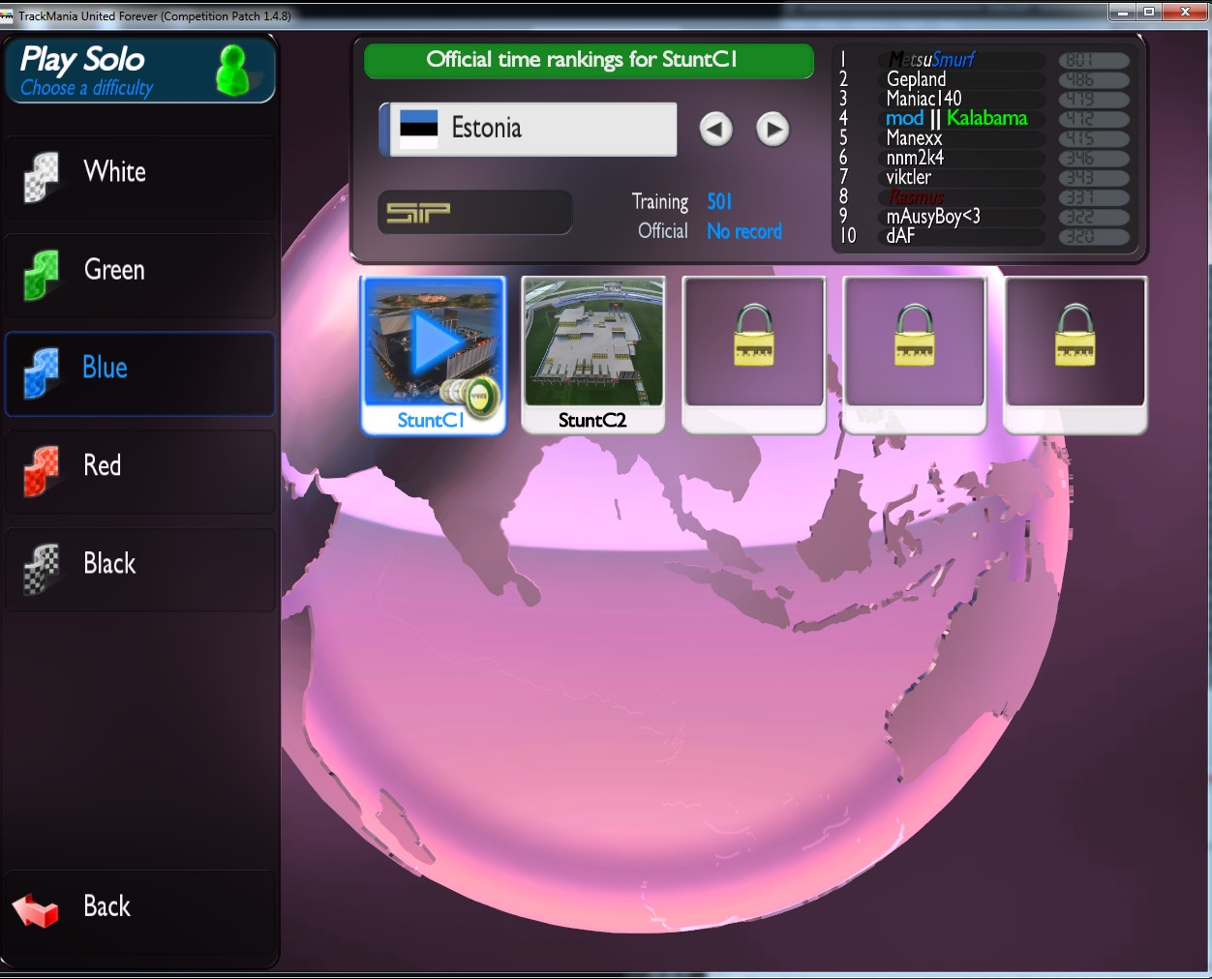Click the white checkered flag icon
This screenshot has height=979, width=1212.
(x=42, y=176)
